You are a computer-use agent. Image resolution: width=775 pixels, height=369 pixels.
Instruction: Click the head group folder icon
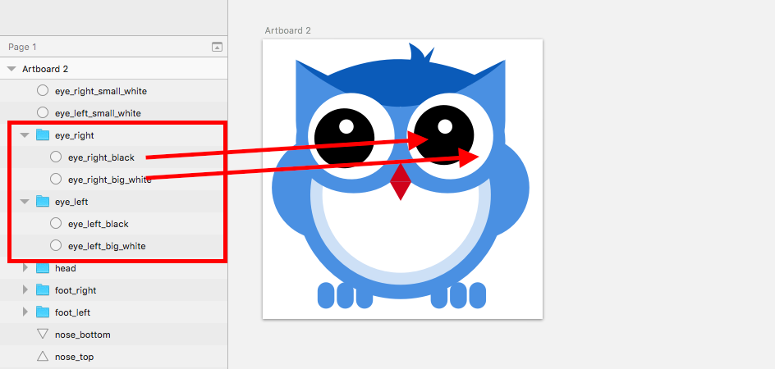(43, 268)
